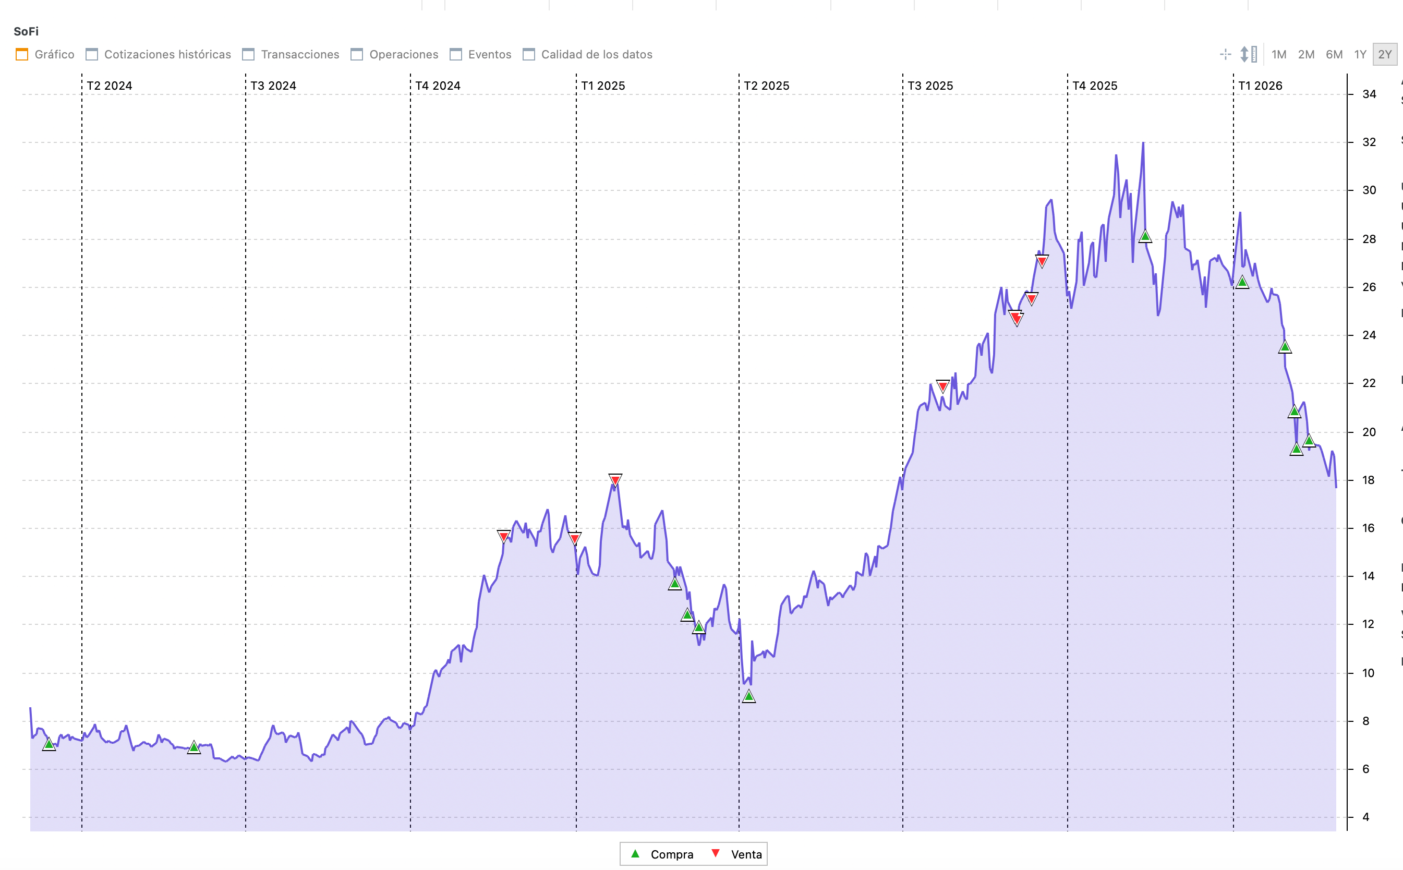This screenshot has width=1403, height=870.
Task: Set the chart range to 1M
Action: [x=1278, y=54]
